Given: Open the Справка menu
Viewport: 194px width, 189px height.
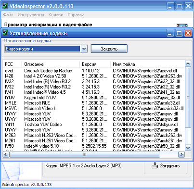Looking at the screenshot, I should [76, 15].
